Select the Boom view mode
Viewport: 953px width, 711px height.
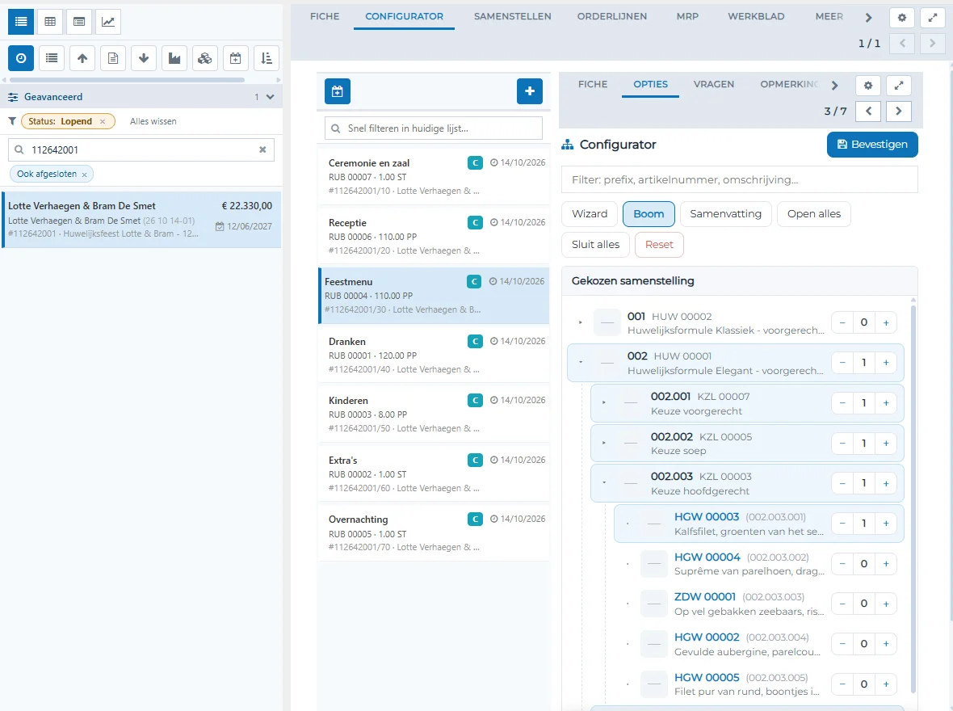tap(649, 214)
